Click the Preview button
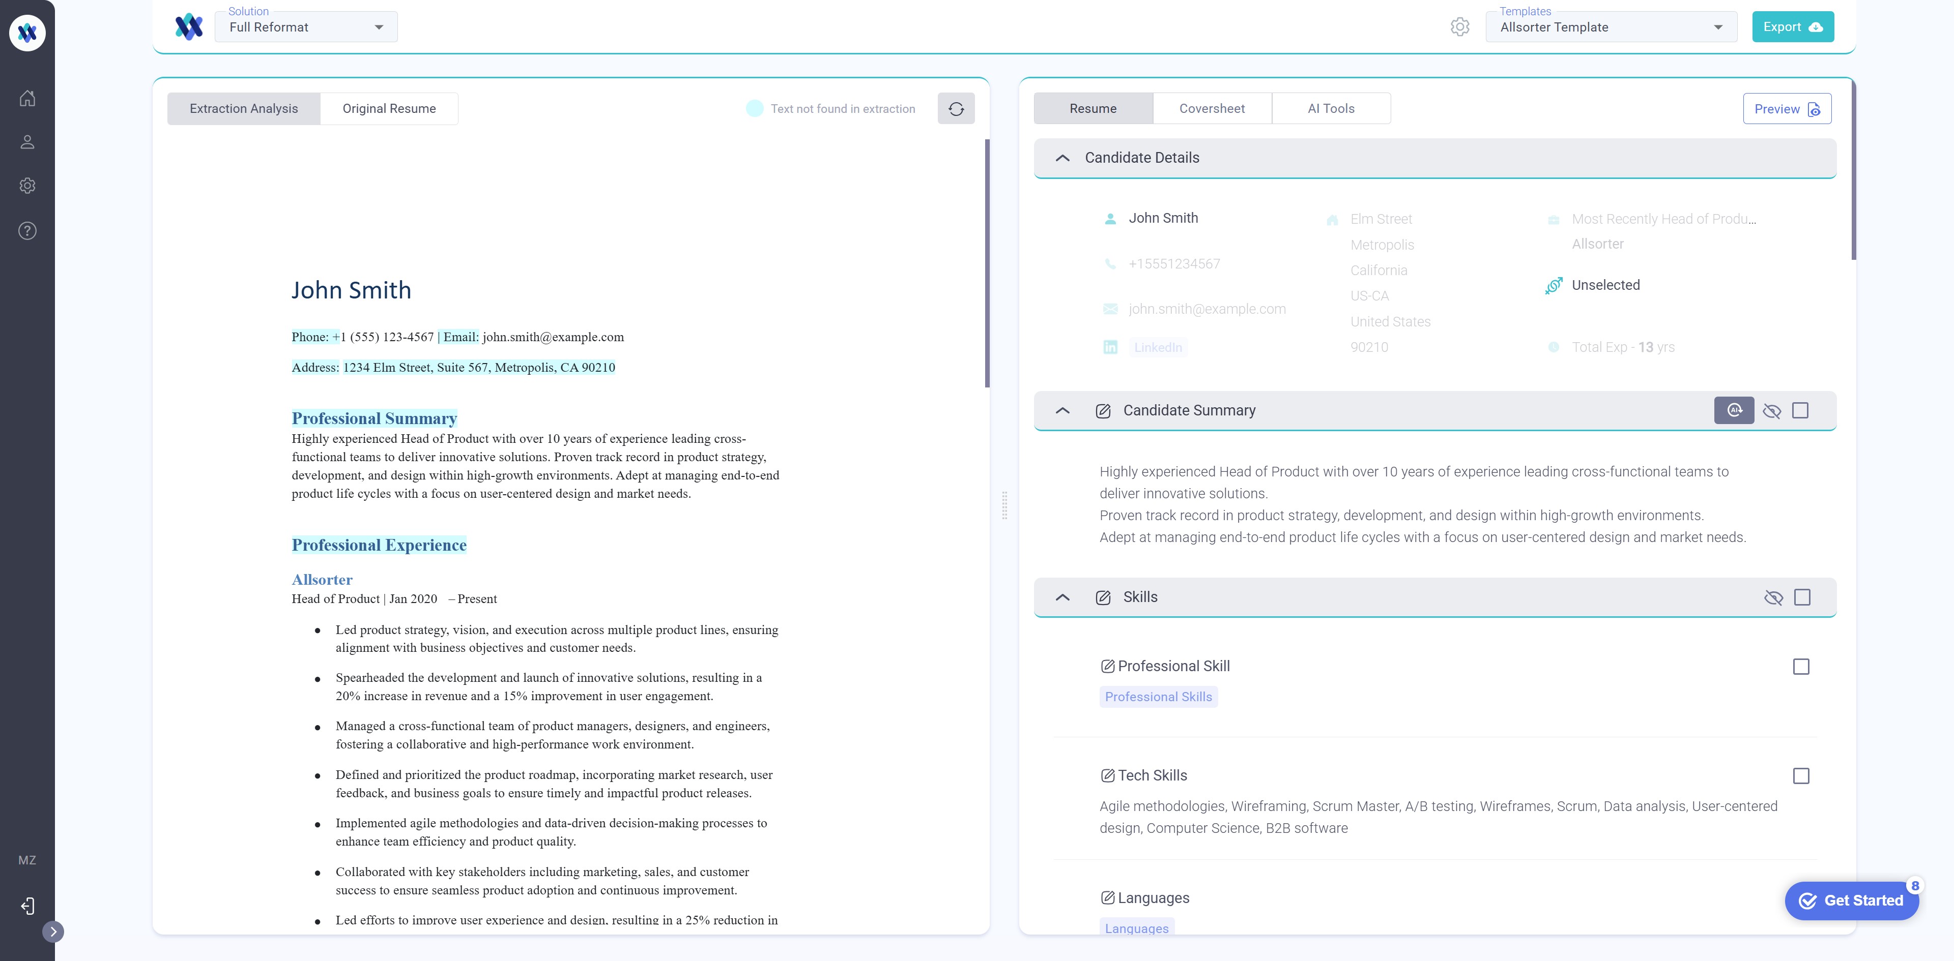This screenshot has height=961, width=1954. [x=1787, y=108]
